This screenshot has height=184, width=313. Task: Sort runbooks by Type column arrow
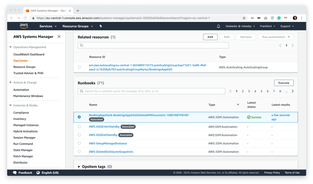(238, 105)
